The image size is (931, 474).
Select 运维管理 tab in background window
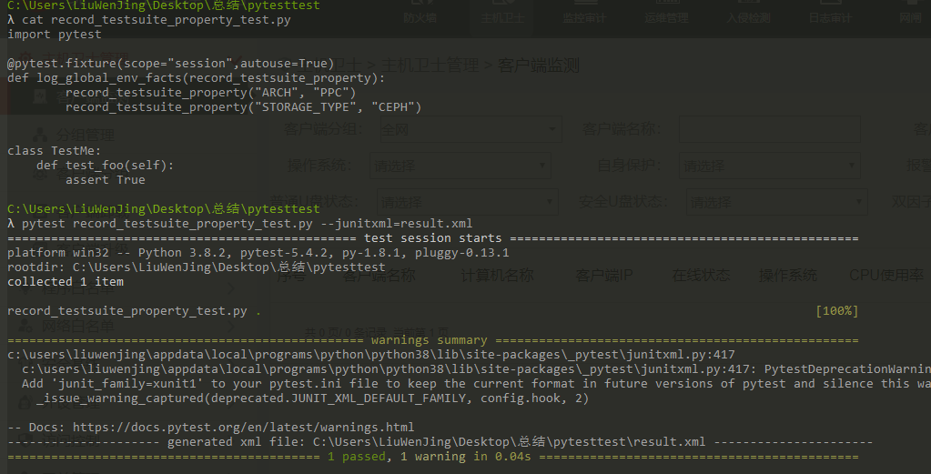click(x=666, y=18)
